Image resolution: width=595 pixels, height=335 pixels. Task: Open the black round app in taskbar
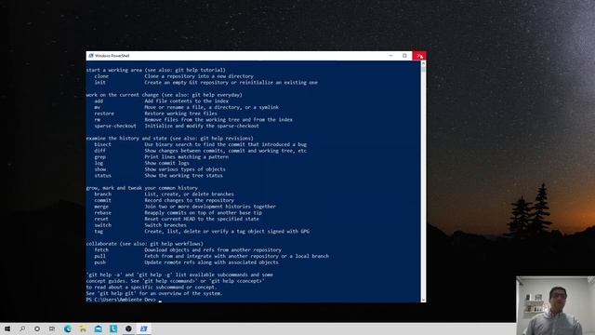pyautogui.click(x=128, y=328)
